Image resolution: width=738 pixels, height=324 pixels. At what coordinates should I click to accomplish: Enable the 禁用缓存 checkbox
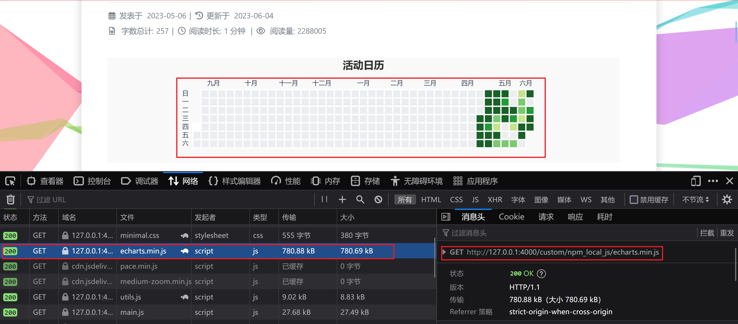634,199
